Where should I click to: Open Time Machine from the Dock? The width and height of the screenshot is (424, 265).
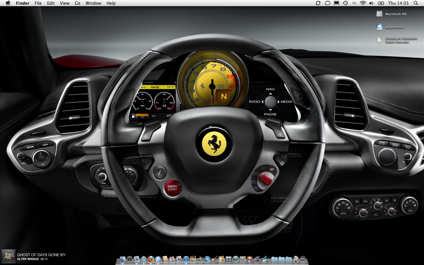pyautogui.click(x=236, y=259)
